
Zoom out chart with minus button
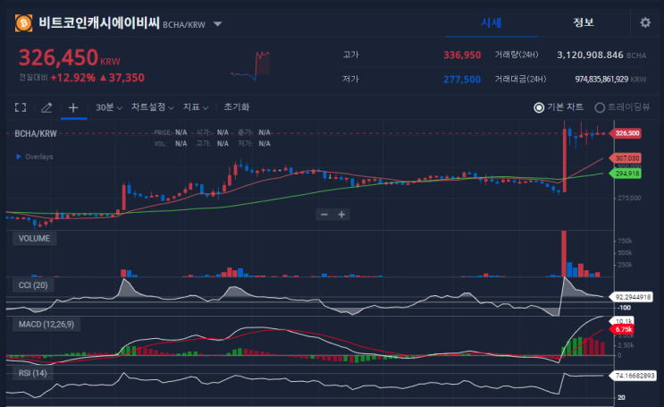324,215
